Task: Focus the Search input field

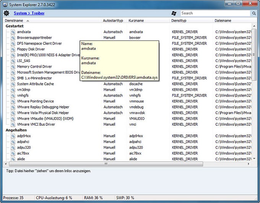Action: (215, 13)
